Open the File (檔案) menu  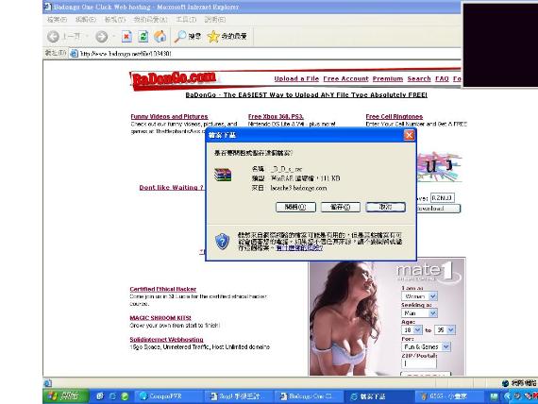[x=57, y=20]
